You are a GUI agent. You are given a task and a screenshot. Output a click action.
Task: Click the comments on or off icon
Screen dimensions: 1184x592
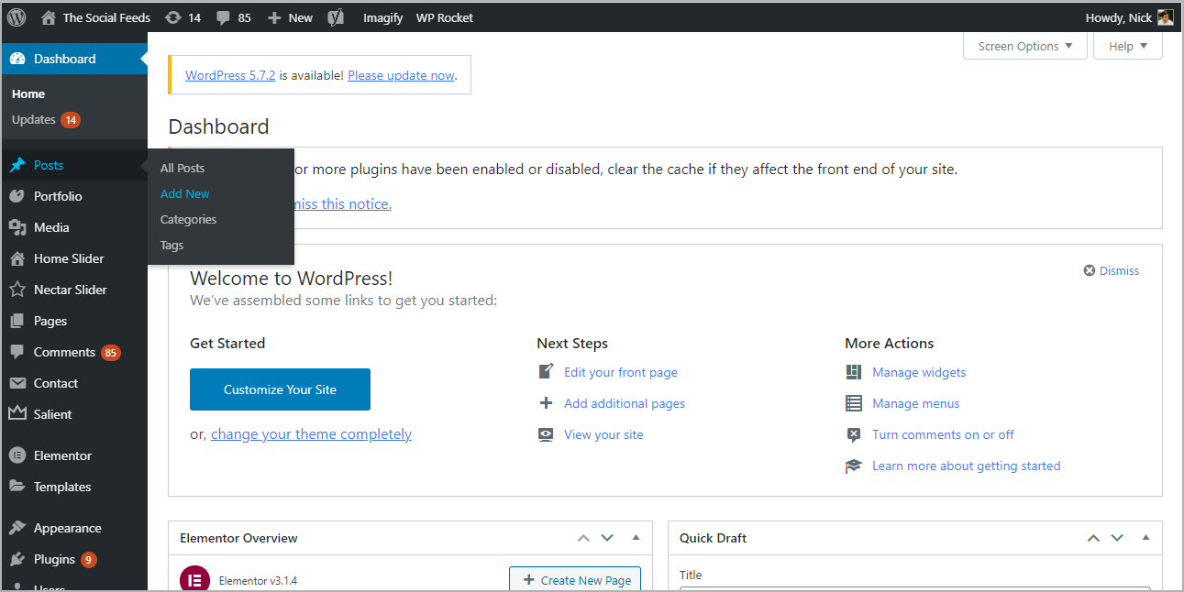(854, 434)
